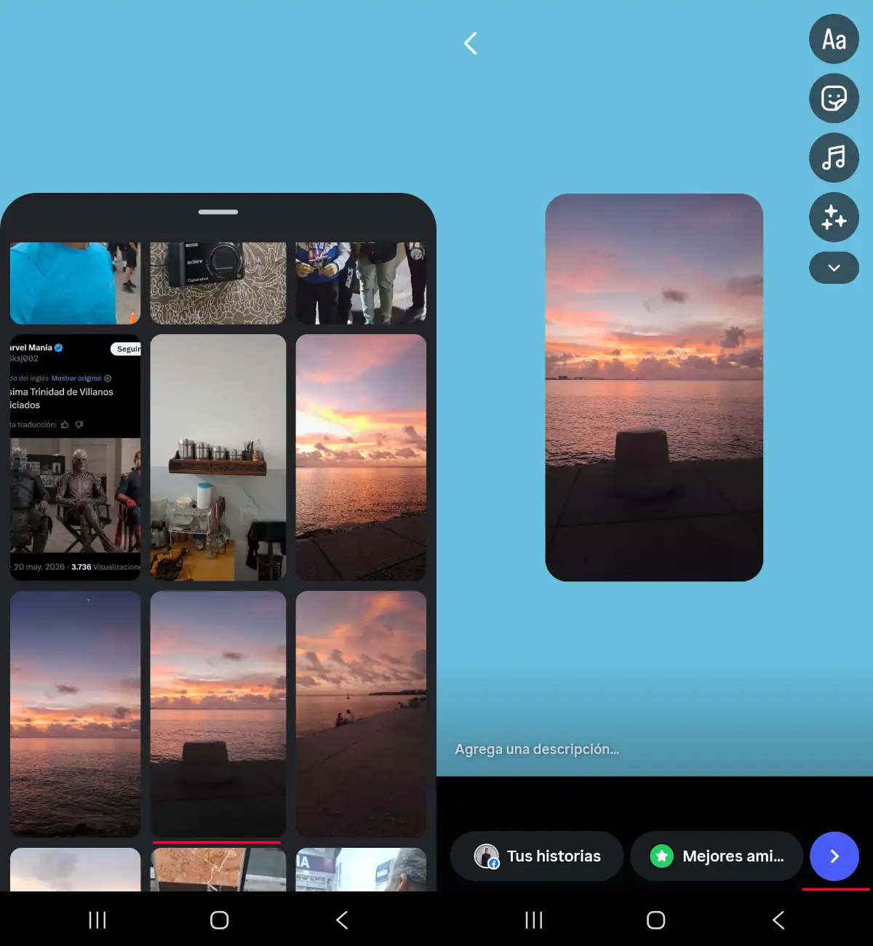Open the sticker picker icon
The width and height of the screenshot is (873, 946).
pyautogui.click(x=834, y=98)
